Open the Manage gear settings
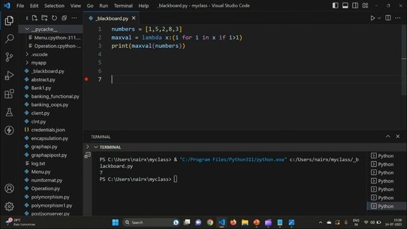Image resolution: width=407 pixels, height=229 pixels. (9, 207)
